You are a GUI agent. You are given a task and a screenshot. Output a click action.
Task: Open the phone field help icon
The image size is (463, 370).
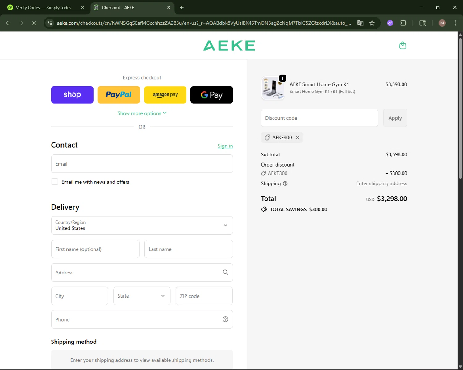(225, 319)
